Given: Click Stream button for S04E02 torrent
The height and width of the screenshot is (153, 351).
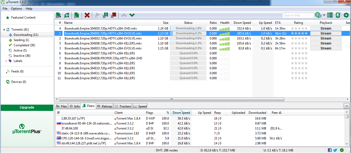Looking at the screenshot, I should coord(326,38).
